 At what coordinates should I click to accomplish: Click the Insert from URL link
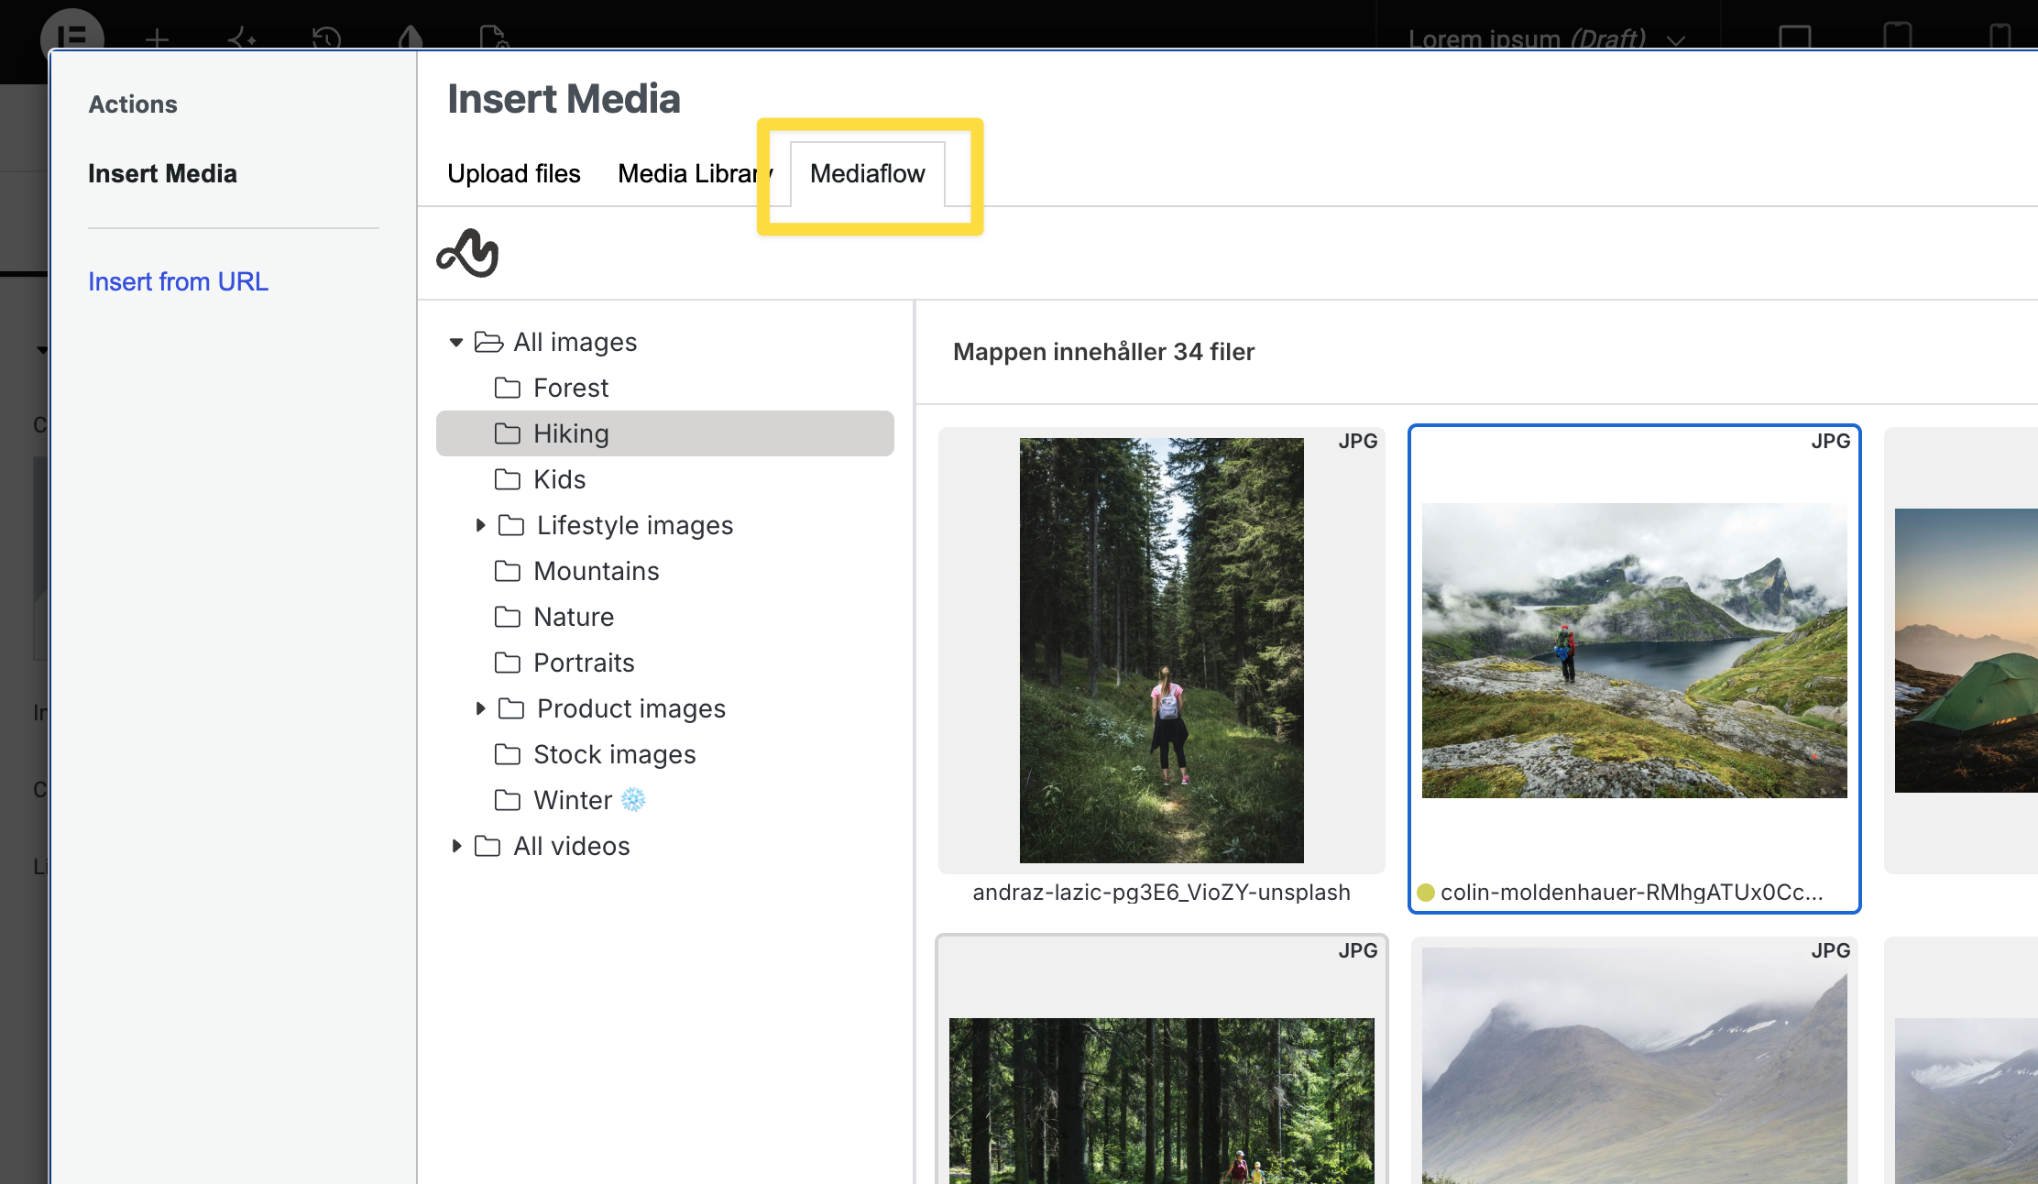pyautogui.click(x=179, y=281)
